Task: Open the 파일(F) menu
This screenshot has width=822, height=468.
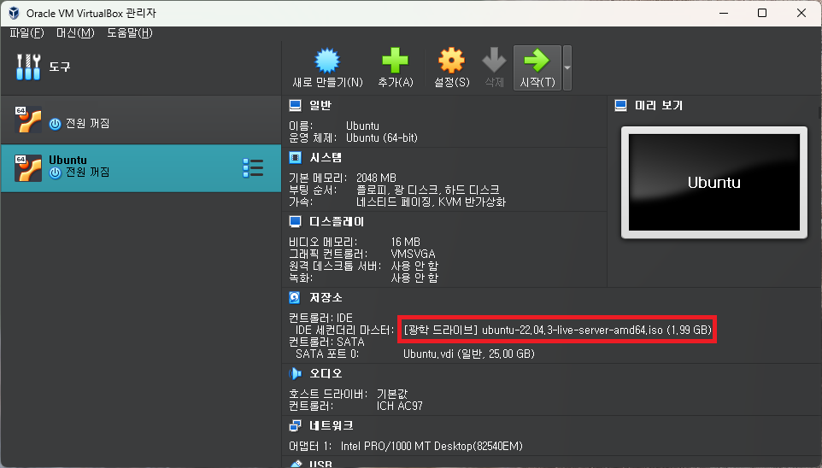Action: 26,33
